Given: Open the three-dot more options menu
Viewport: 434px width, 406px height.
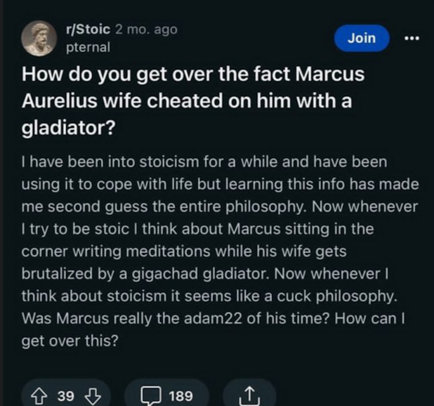Looking at the screenshot, I should point(412,38).
